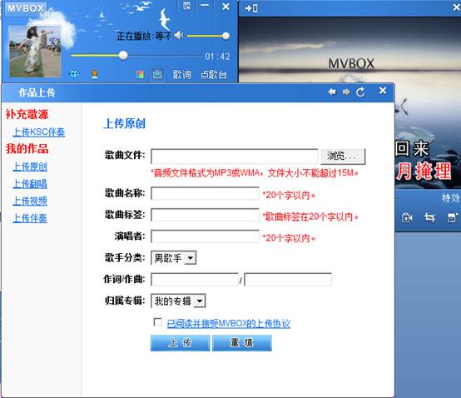Click the 歌曲名称 input field
The width and height of the screenshot is (461, 398).
(205, 193)
